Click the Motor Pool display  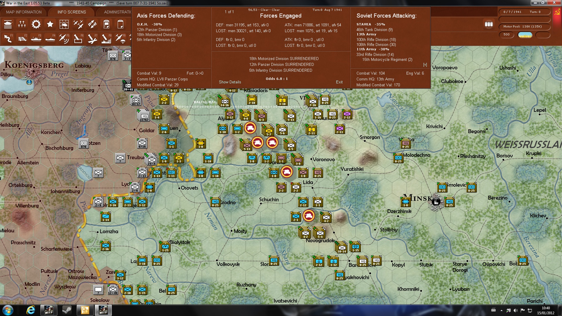(525, 27)
